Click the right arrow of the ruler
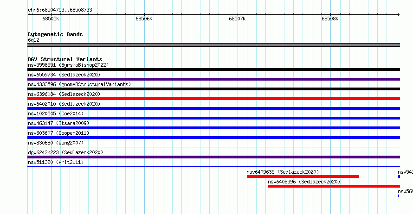The image size is (413, 214). pos(398,14)
